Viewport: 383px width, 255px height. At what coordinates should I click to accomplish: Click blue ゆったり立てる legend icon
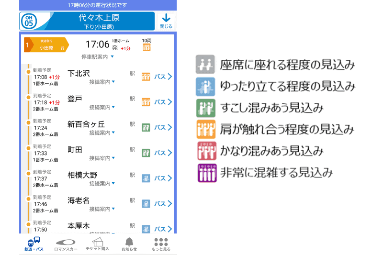205,87
